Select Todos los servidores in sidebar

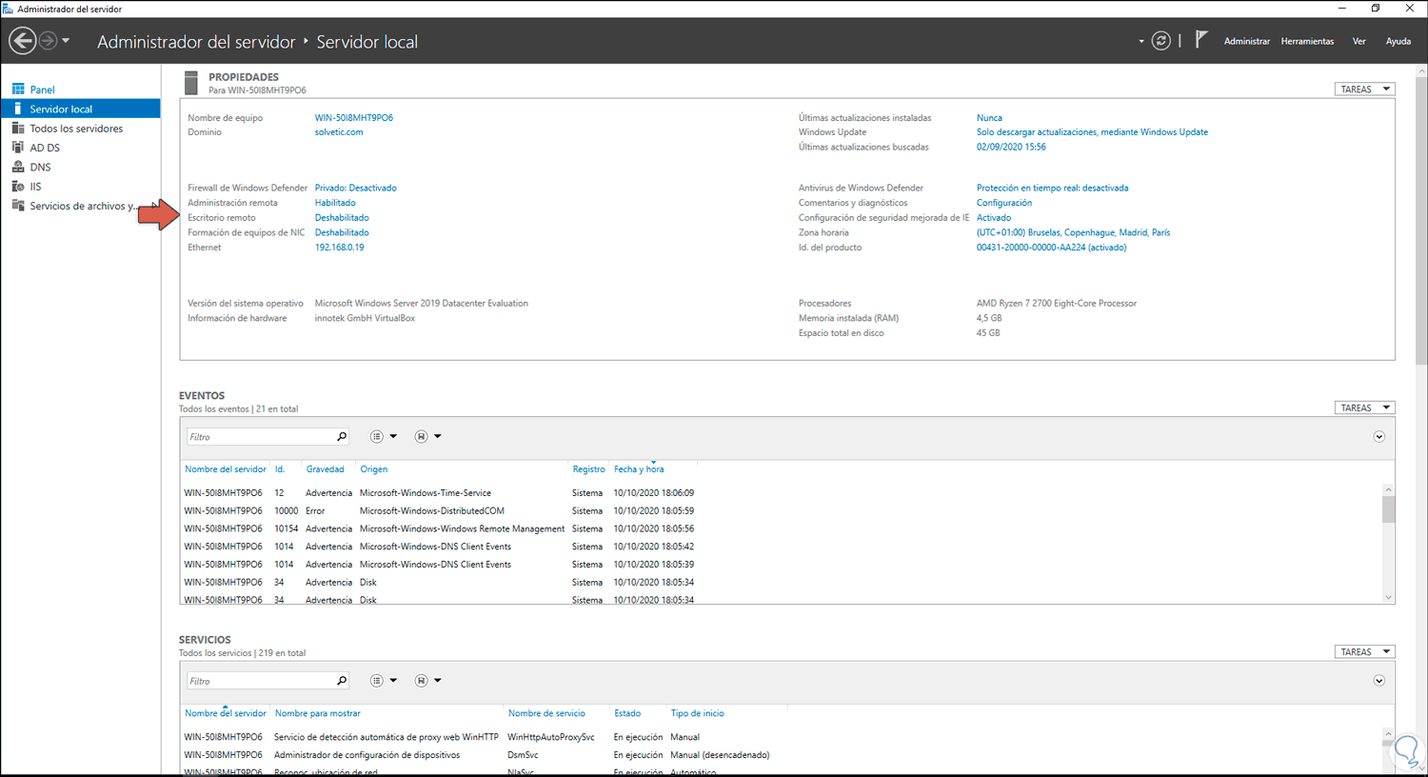click(76, 129)
